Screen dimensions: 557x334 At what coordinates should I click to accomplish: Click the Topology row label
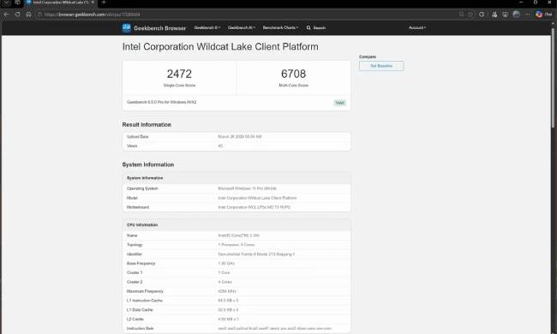click(x=135, y=245)
